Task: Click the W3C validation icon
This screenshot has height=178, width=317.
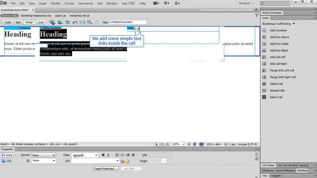Action: 75,22
